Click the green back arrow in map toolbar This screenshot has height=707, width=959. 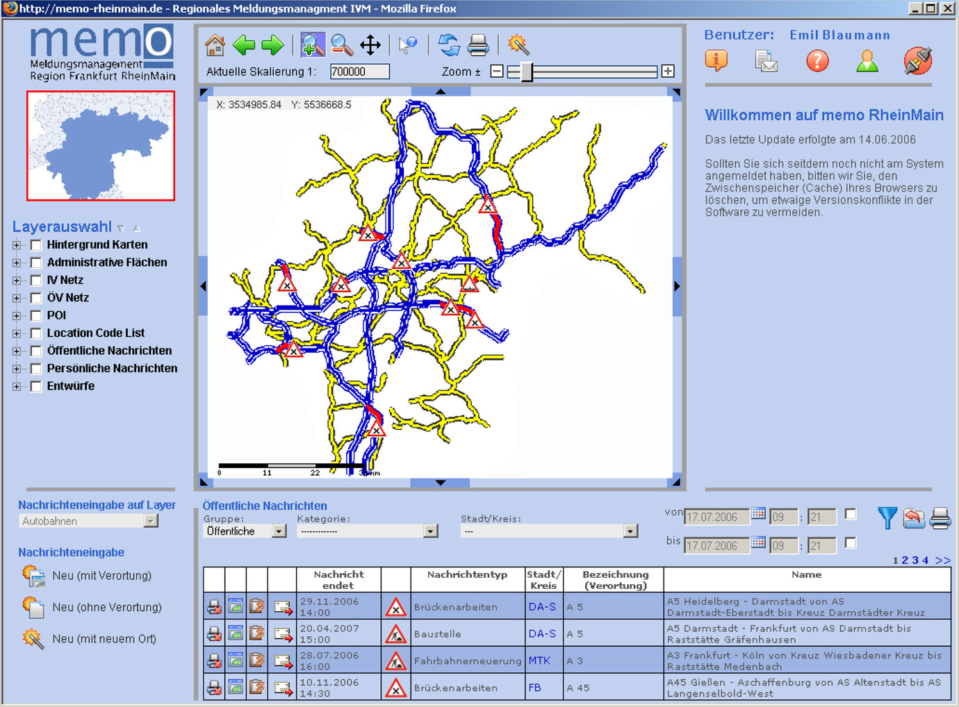244,45
